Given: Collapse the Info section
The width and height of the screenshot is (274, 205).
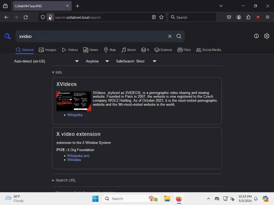Looking at the screenshot, I should pos(57,72).
